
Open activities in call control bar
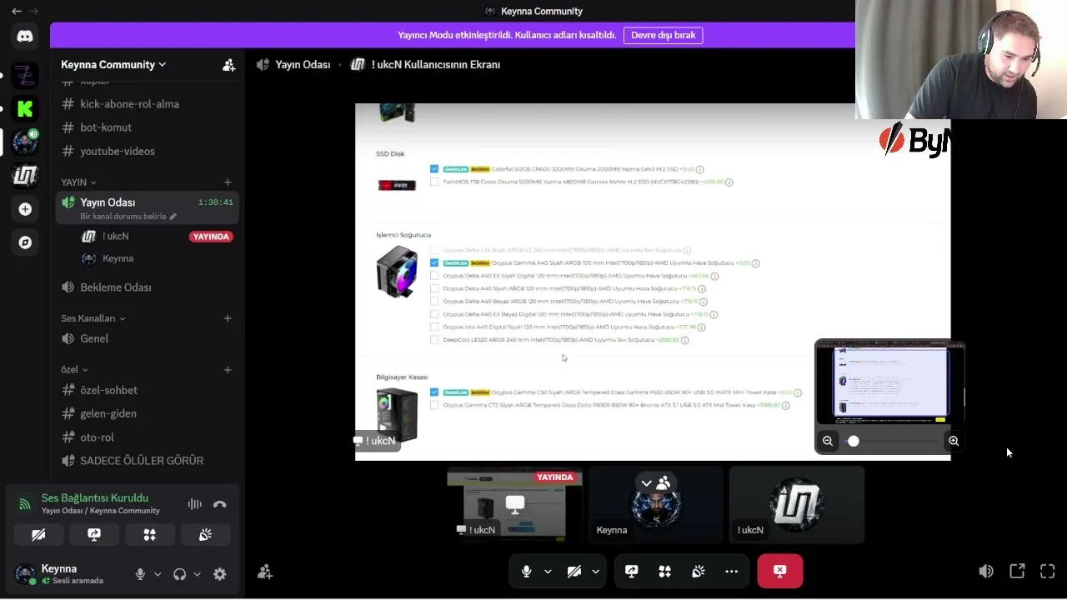click(665, 572)
